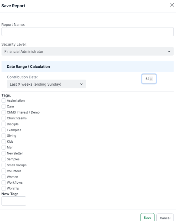Enable the Worship tag checkbox
The height and width of the screenshot is (221, 176).
tap(4, 188)
